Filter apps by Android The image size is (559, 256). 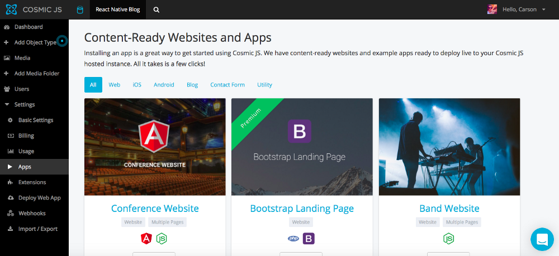[x=164, y=85]
